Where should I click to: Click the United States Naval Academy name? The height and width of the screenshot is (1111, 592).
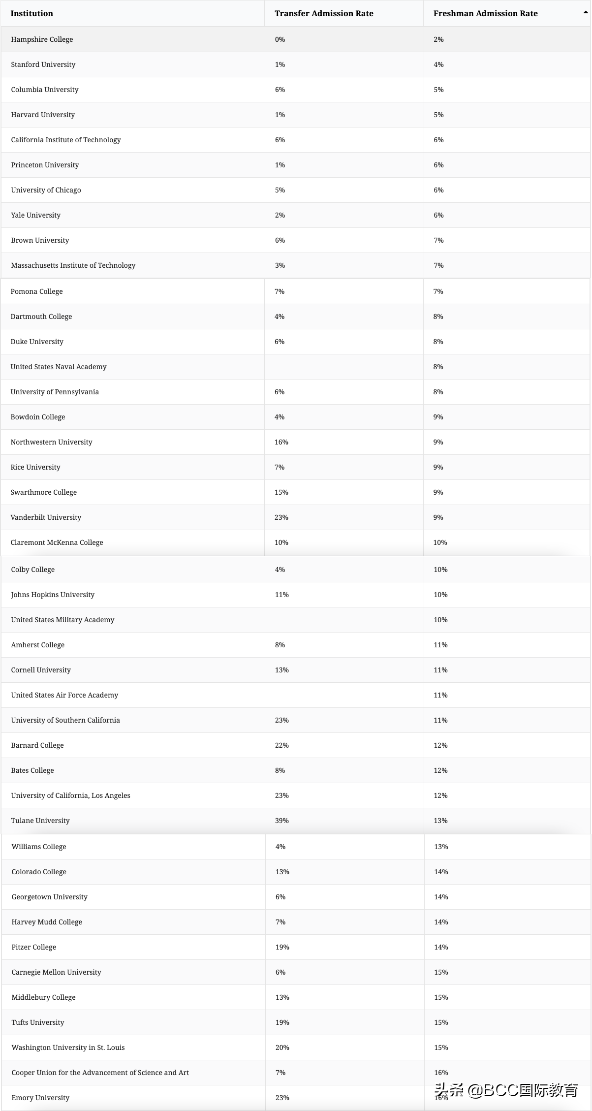pyautogui.click(x=59, y=367)
